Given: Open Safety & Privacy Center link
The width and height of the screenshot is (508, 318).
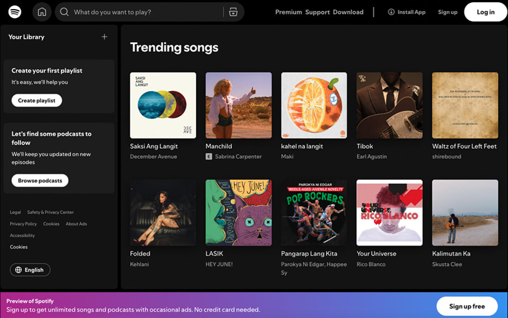Looking at the screenshot, I should (x=50, y=212).
